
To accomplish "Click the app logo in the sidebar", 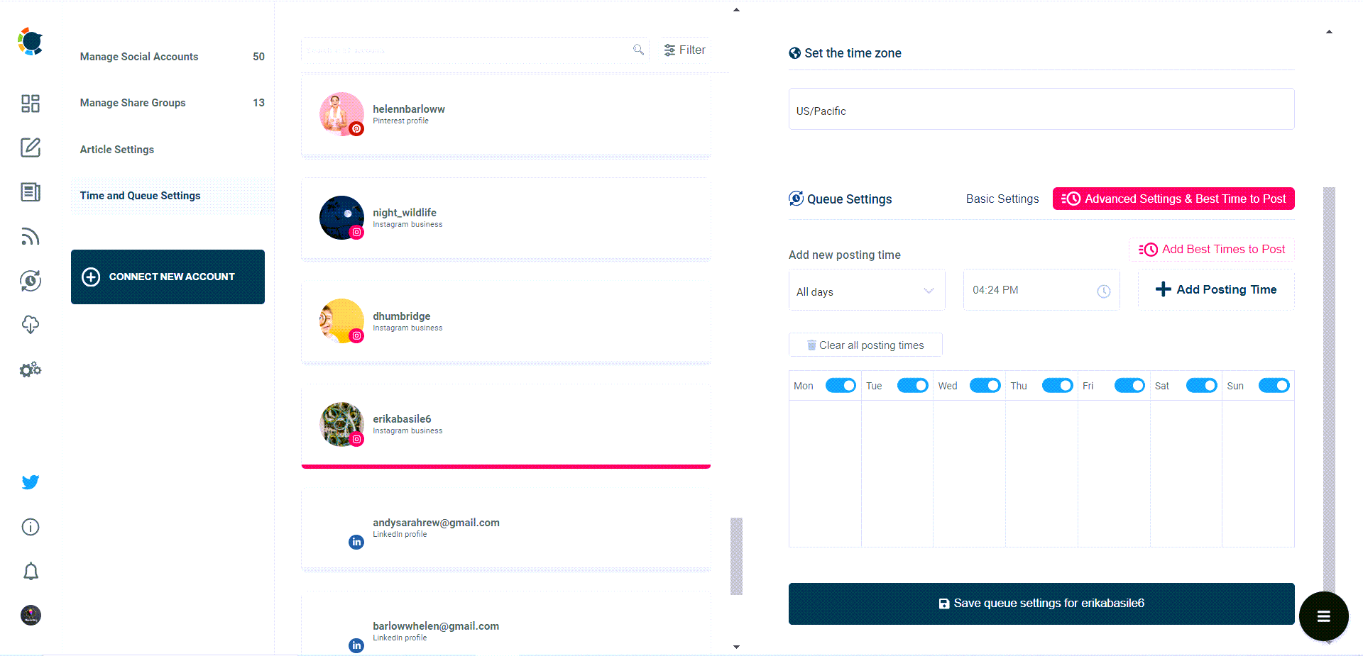I will (31, 41).
